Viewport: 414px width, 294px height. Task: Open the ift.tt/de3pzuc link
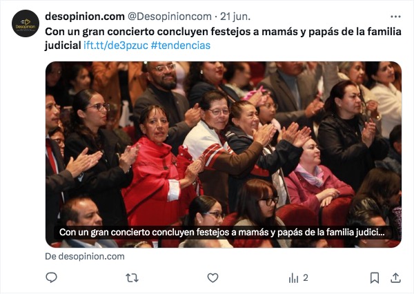pos(116,46)
